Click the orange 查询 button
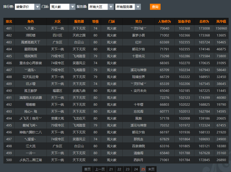The height and width of the screenshot is (172, 231). coord(155,7)
